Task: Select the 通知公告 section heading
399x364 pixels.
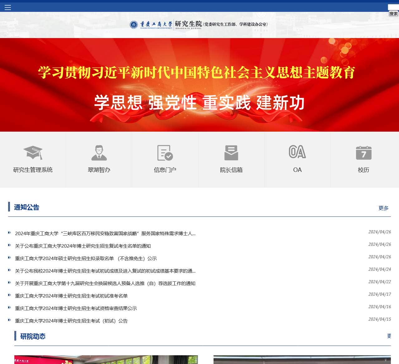Action: click(x=26, y=207)
